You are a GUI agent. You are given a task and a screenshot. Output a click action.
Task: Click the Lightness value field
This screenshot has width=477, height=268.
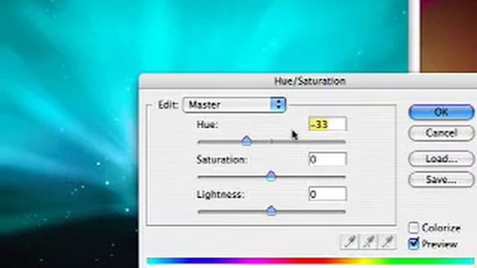click(327, 194)
